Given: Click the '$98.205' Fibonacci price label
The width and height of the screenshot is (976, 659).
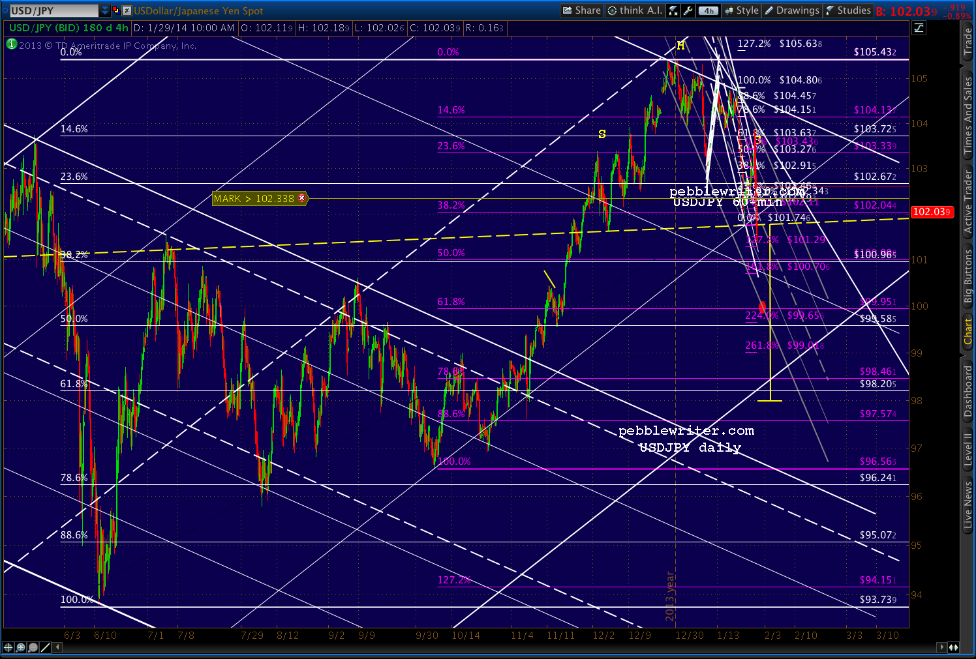Looking at the screenshot, I should click(878, 384).
